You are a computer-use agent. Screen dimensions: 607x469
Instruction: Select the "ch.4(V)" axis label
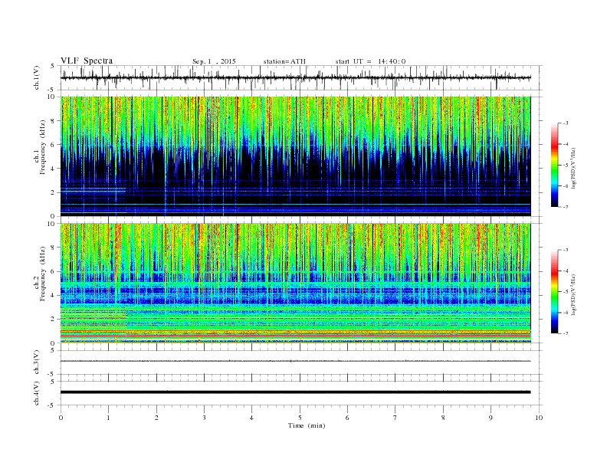point(37,393)
